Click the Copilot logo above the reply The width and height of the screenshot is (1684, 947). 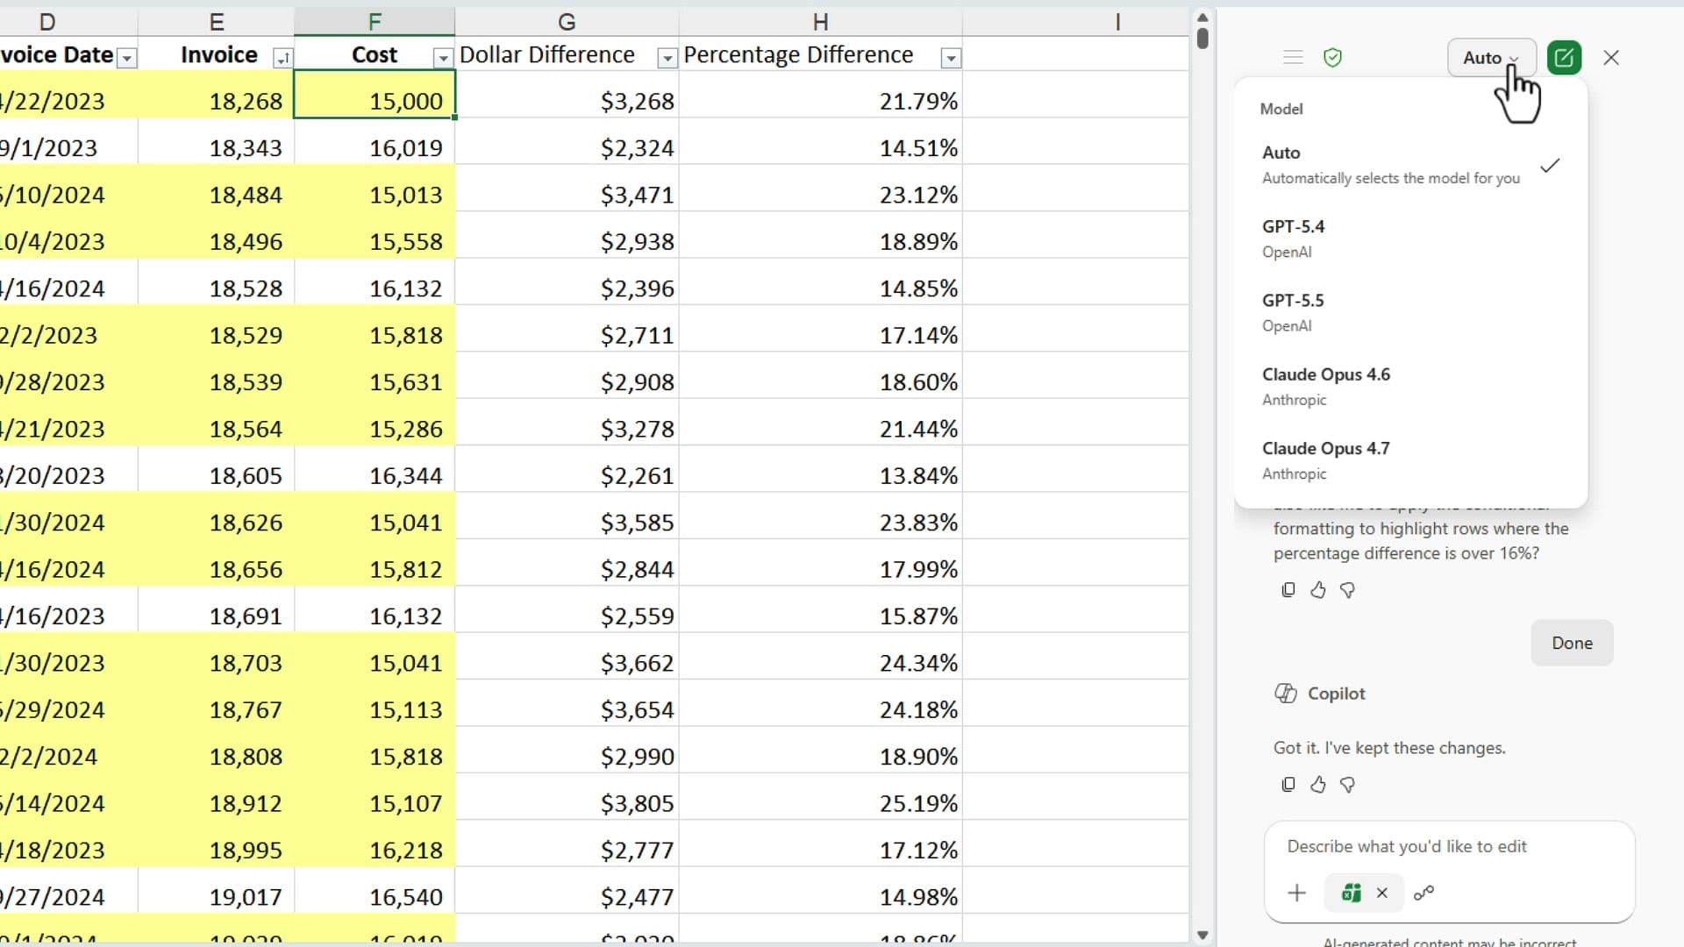click(1286, 694)
